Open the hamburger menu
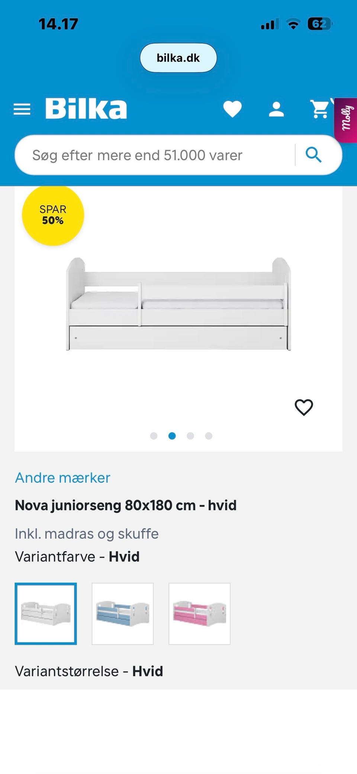This screenshot has width=357, height=774. 22,110
